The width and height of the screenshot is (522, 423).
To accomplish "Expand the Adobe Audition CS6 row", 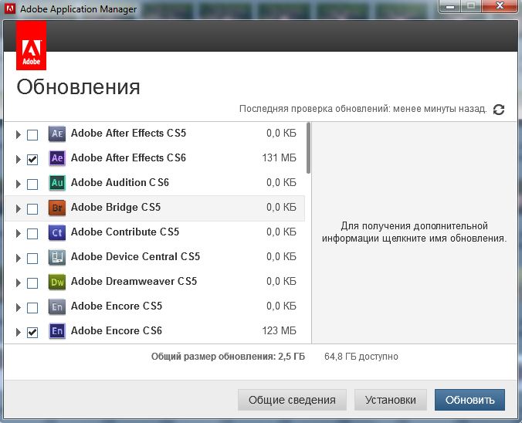I will [x=19, y=184].
